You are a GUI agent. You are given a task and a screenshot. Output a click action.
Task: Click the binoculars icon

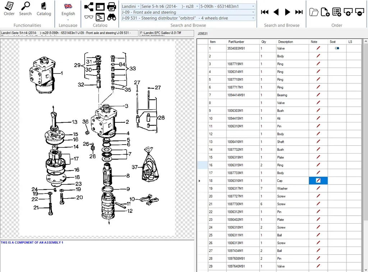(x=111, y=17)
